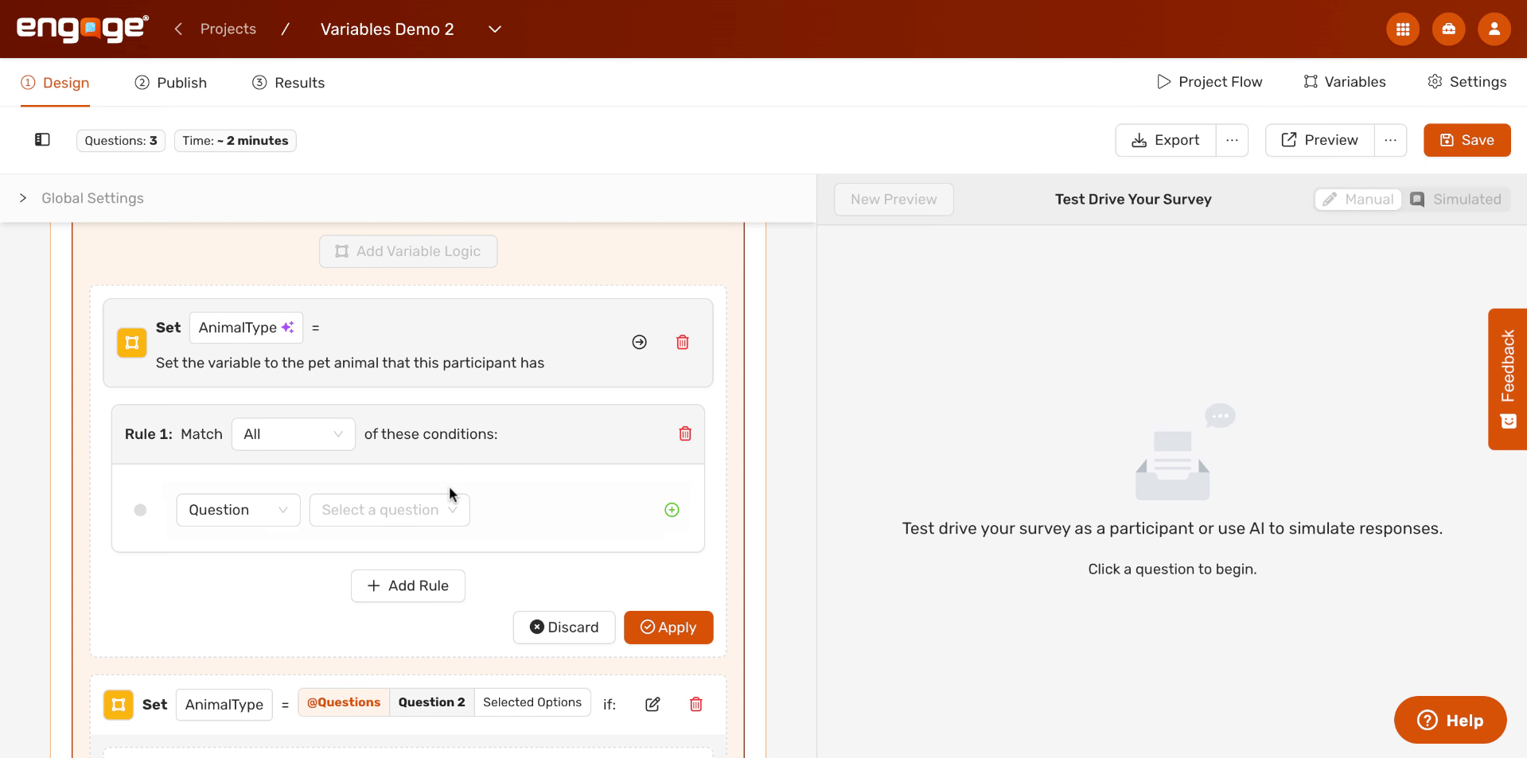Image resolution: width=1527 pixels, height=758 pixels.
Task: Click the Variables Demo 2 project title
Action: coord(388,29)
